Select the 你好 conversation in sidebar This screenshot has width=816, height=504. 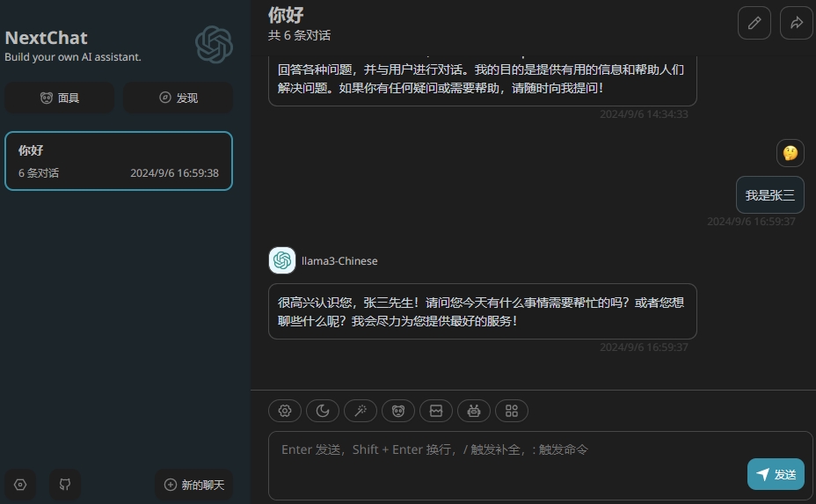(119, 161)
